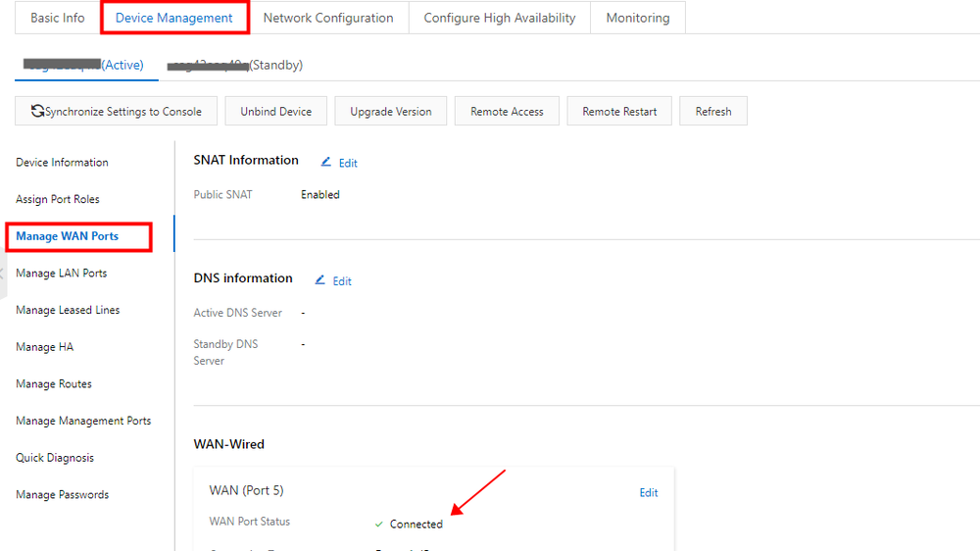Open Quick Diagnosis

[x=55, y=458]
